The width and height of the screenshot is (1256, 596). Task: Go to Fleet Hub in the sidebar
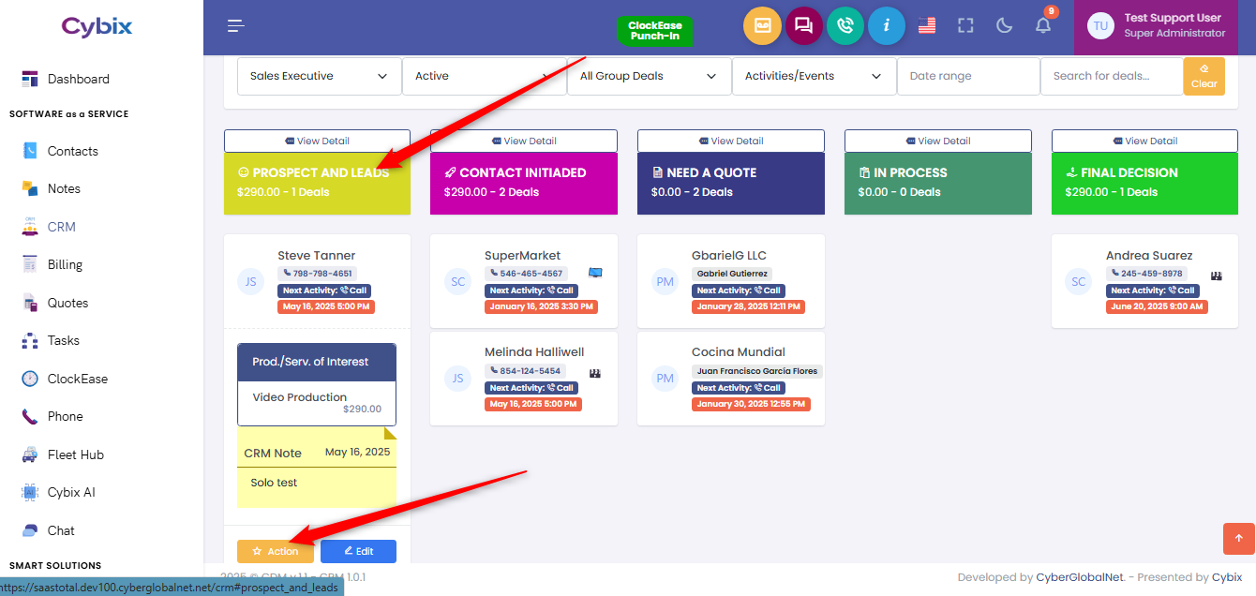pyautogui.click(x=76, y=454)
